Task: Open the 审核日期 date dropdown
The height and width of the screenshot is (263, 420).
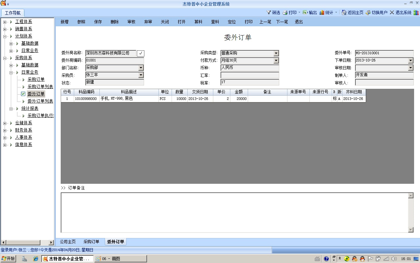Action: pos(410,68)
